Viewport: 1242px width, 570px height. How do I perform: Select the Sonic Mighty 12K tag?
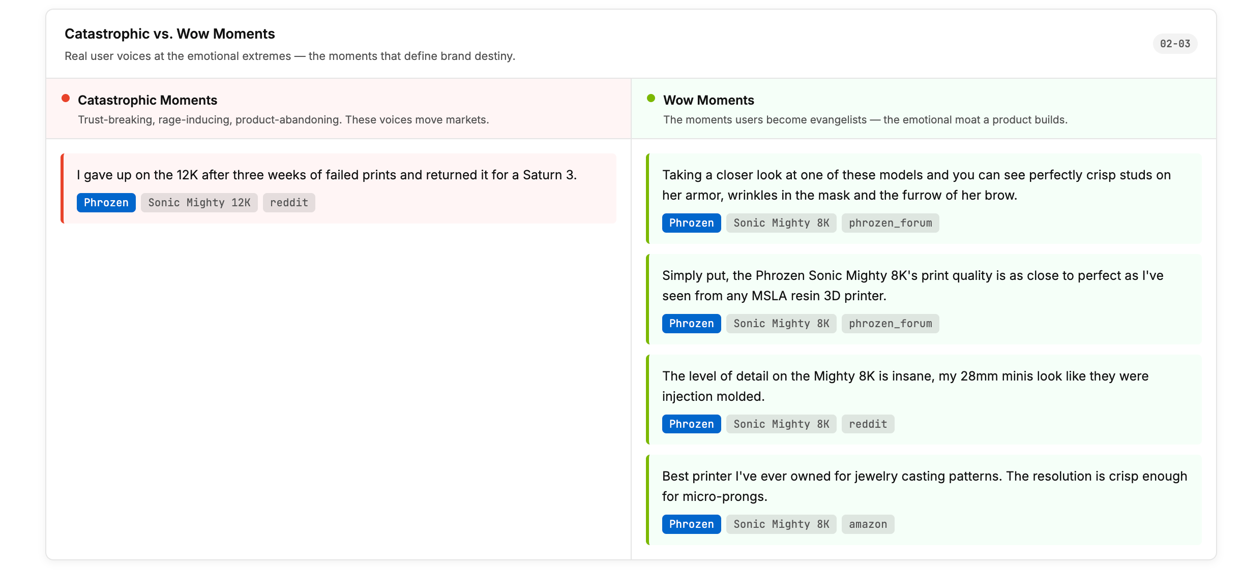(199, 203)
